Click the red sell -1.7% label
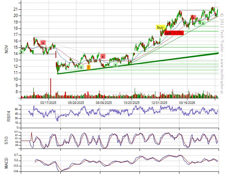Screen dimensions: 228x178 174,33
